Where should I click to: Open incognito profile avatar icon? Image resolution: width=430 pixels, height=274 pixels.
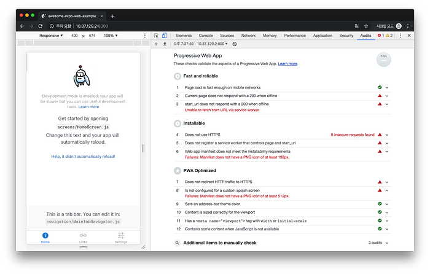click(399, 26)
